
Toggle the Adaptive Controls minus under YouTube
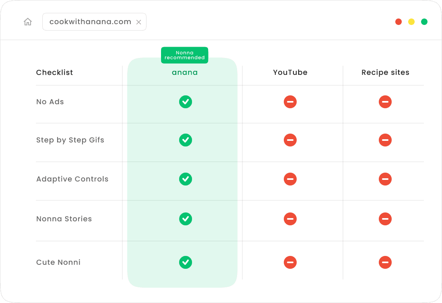coord(290,179)
